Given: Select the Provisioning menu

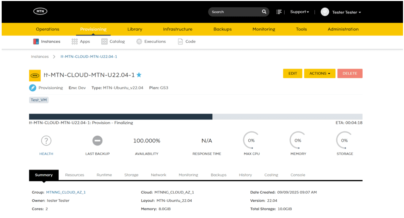Looking at the screenshot, I should tap(93, 29).
